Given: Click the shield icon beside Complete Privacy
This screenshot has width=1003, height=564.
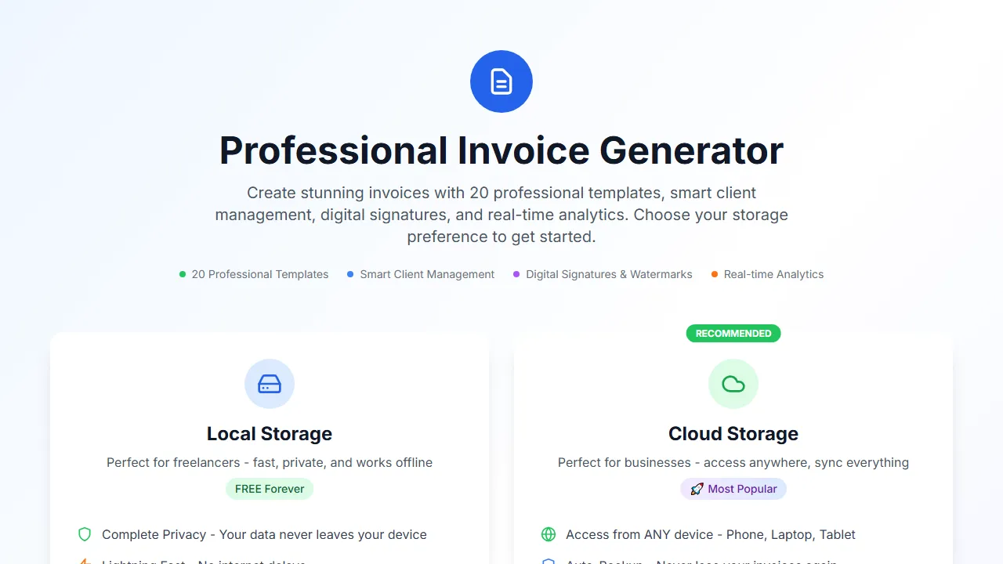Looking at the screenshot, I should (x=85, y=534).
